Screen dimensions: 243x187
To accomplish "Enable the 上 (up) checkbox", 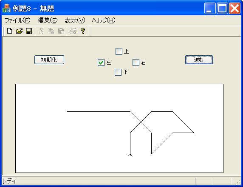I will point(119,51).
